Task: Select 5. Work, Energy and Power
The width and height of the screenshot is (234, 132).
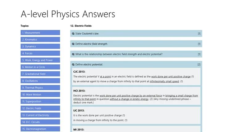Action: [x=40, y=60]
